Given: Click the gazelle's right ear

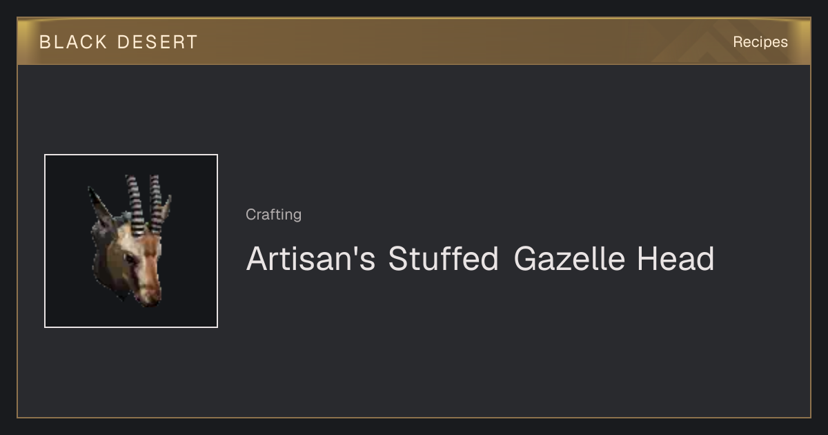Looking at the screenshot, I should pos(166,210).
